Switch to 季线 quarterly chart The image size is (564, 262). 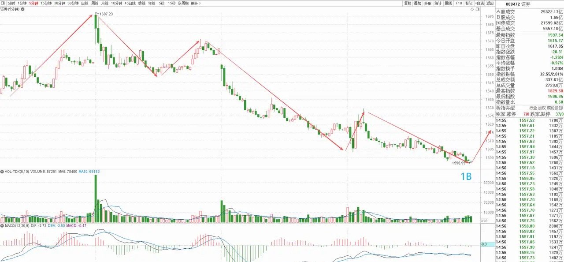click(x=141, y=3)
